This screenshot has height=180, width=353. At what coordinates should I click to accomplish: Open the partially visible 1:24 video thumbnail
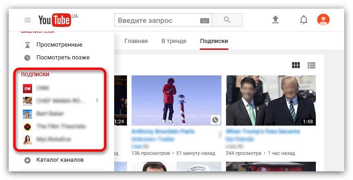click(121, 101)
